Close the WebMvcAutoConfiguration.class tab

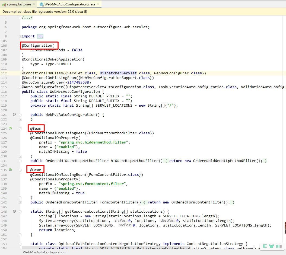point(98,4)
